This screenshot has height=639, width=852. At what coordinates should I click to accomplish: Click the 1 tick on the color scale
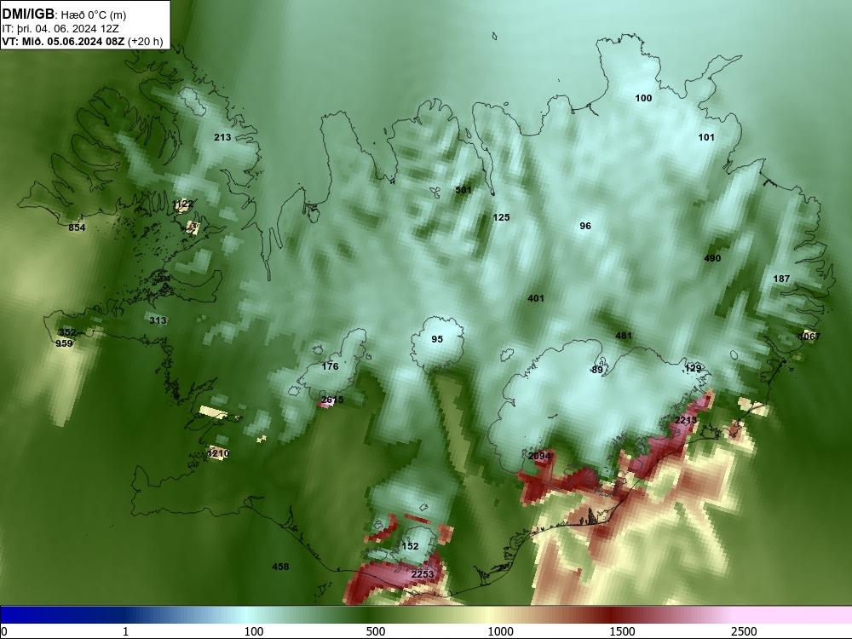pos(125,631)
